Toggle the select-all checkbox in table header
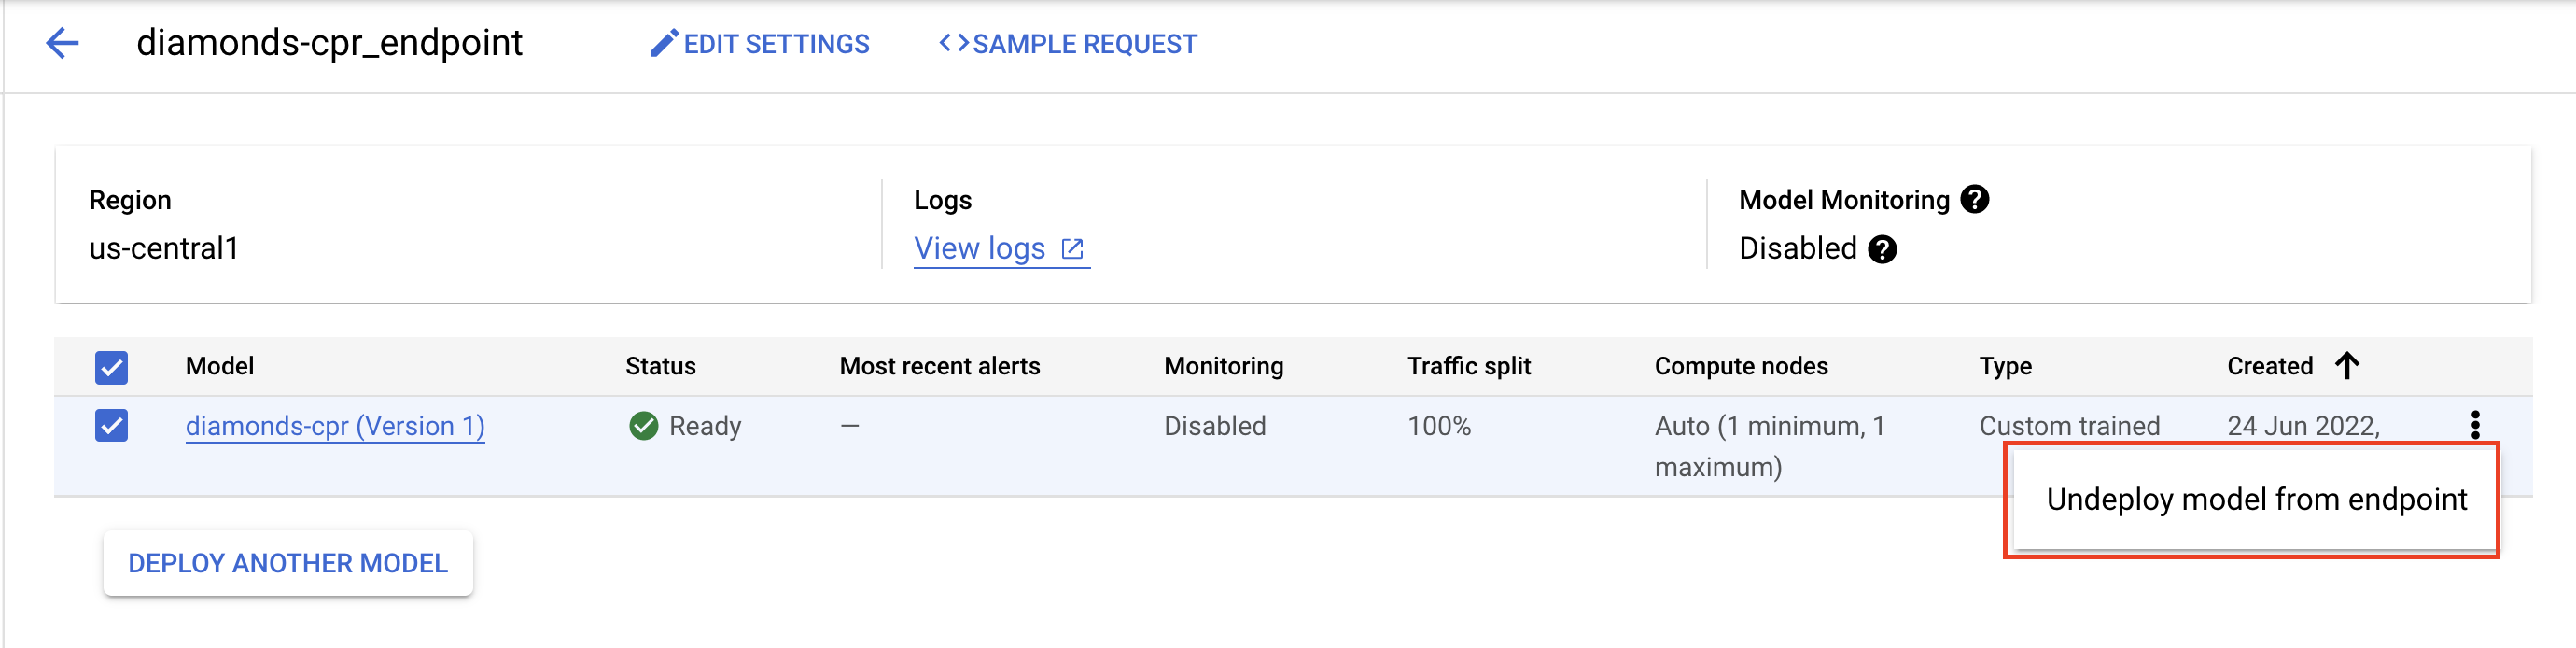 click(111, 367)
